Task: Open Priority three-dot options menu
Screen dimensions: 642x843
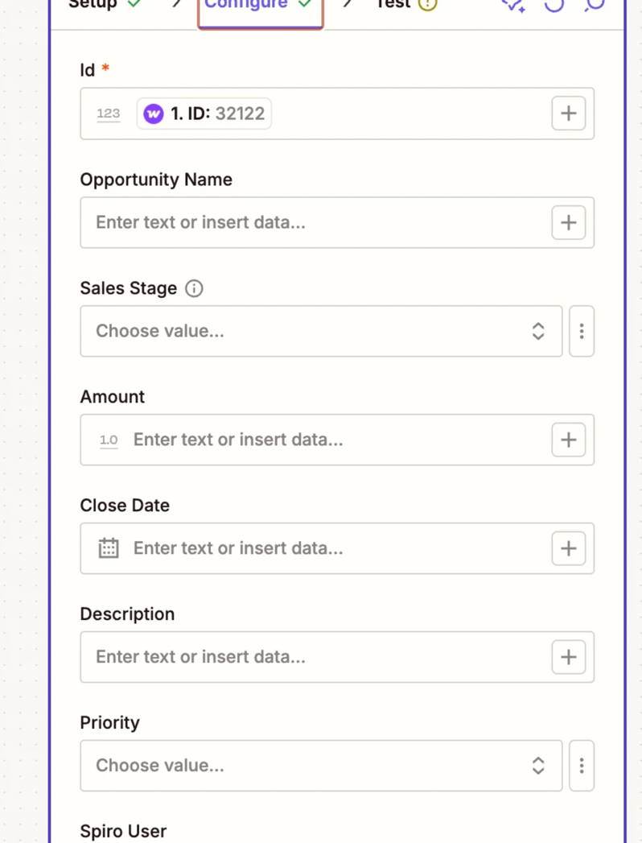Action: point(581,766)
